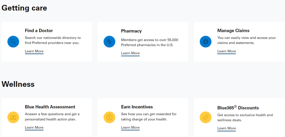Click the Pharmacy card heading
Screen dimensions: 285x137
pyautogui.click(x=131, y=31)
